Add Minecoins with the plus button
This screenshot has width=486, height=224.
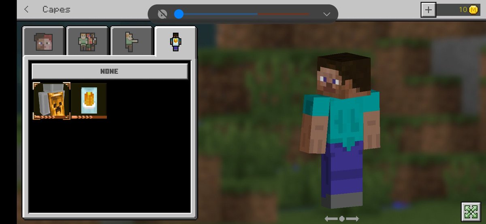tap(428, 10)
